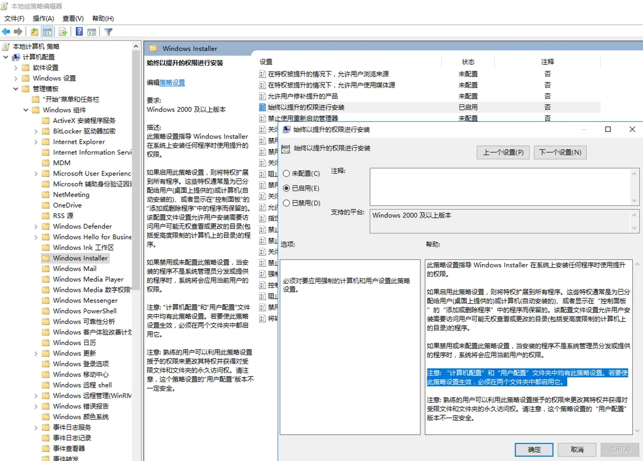Image resolution: width=643 pixels, height=461 pixels.
Task: Click the blue Back arrow in toolbar
Action: coord(6,32)
